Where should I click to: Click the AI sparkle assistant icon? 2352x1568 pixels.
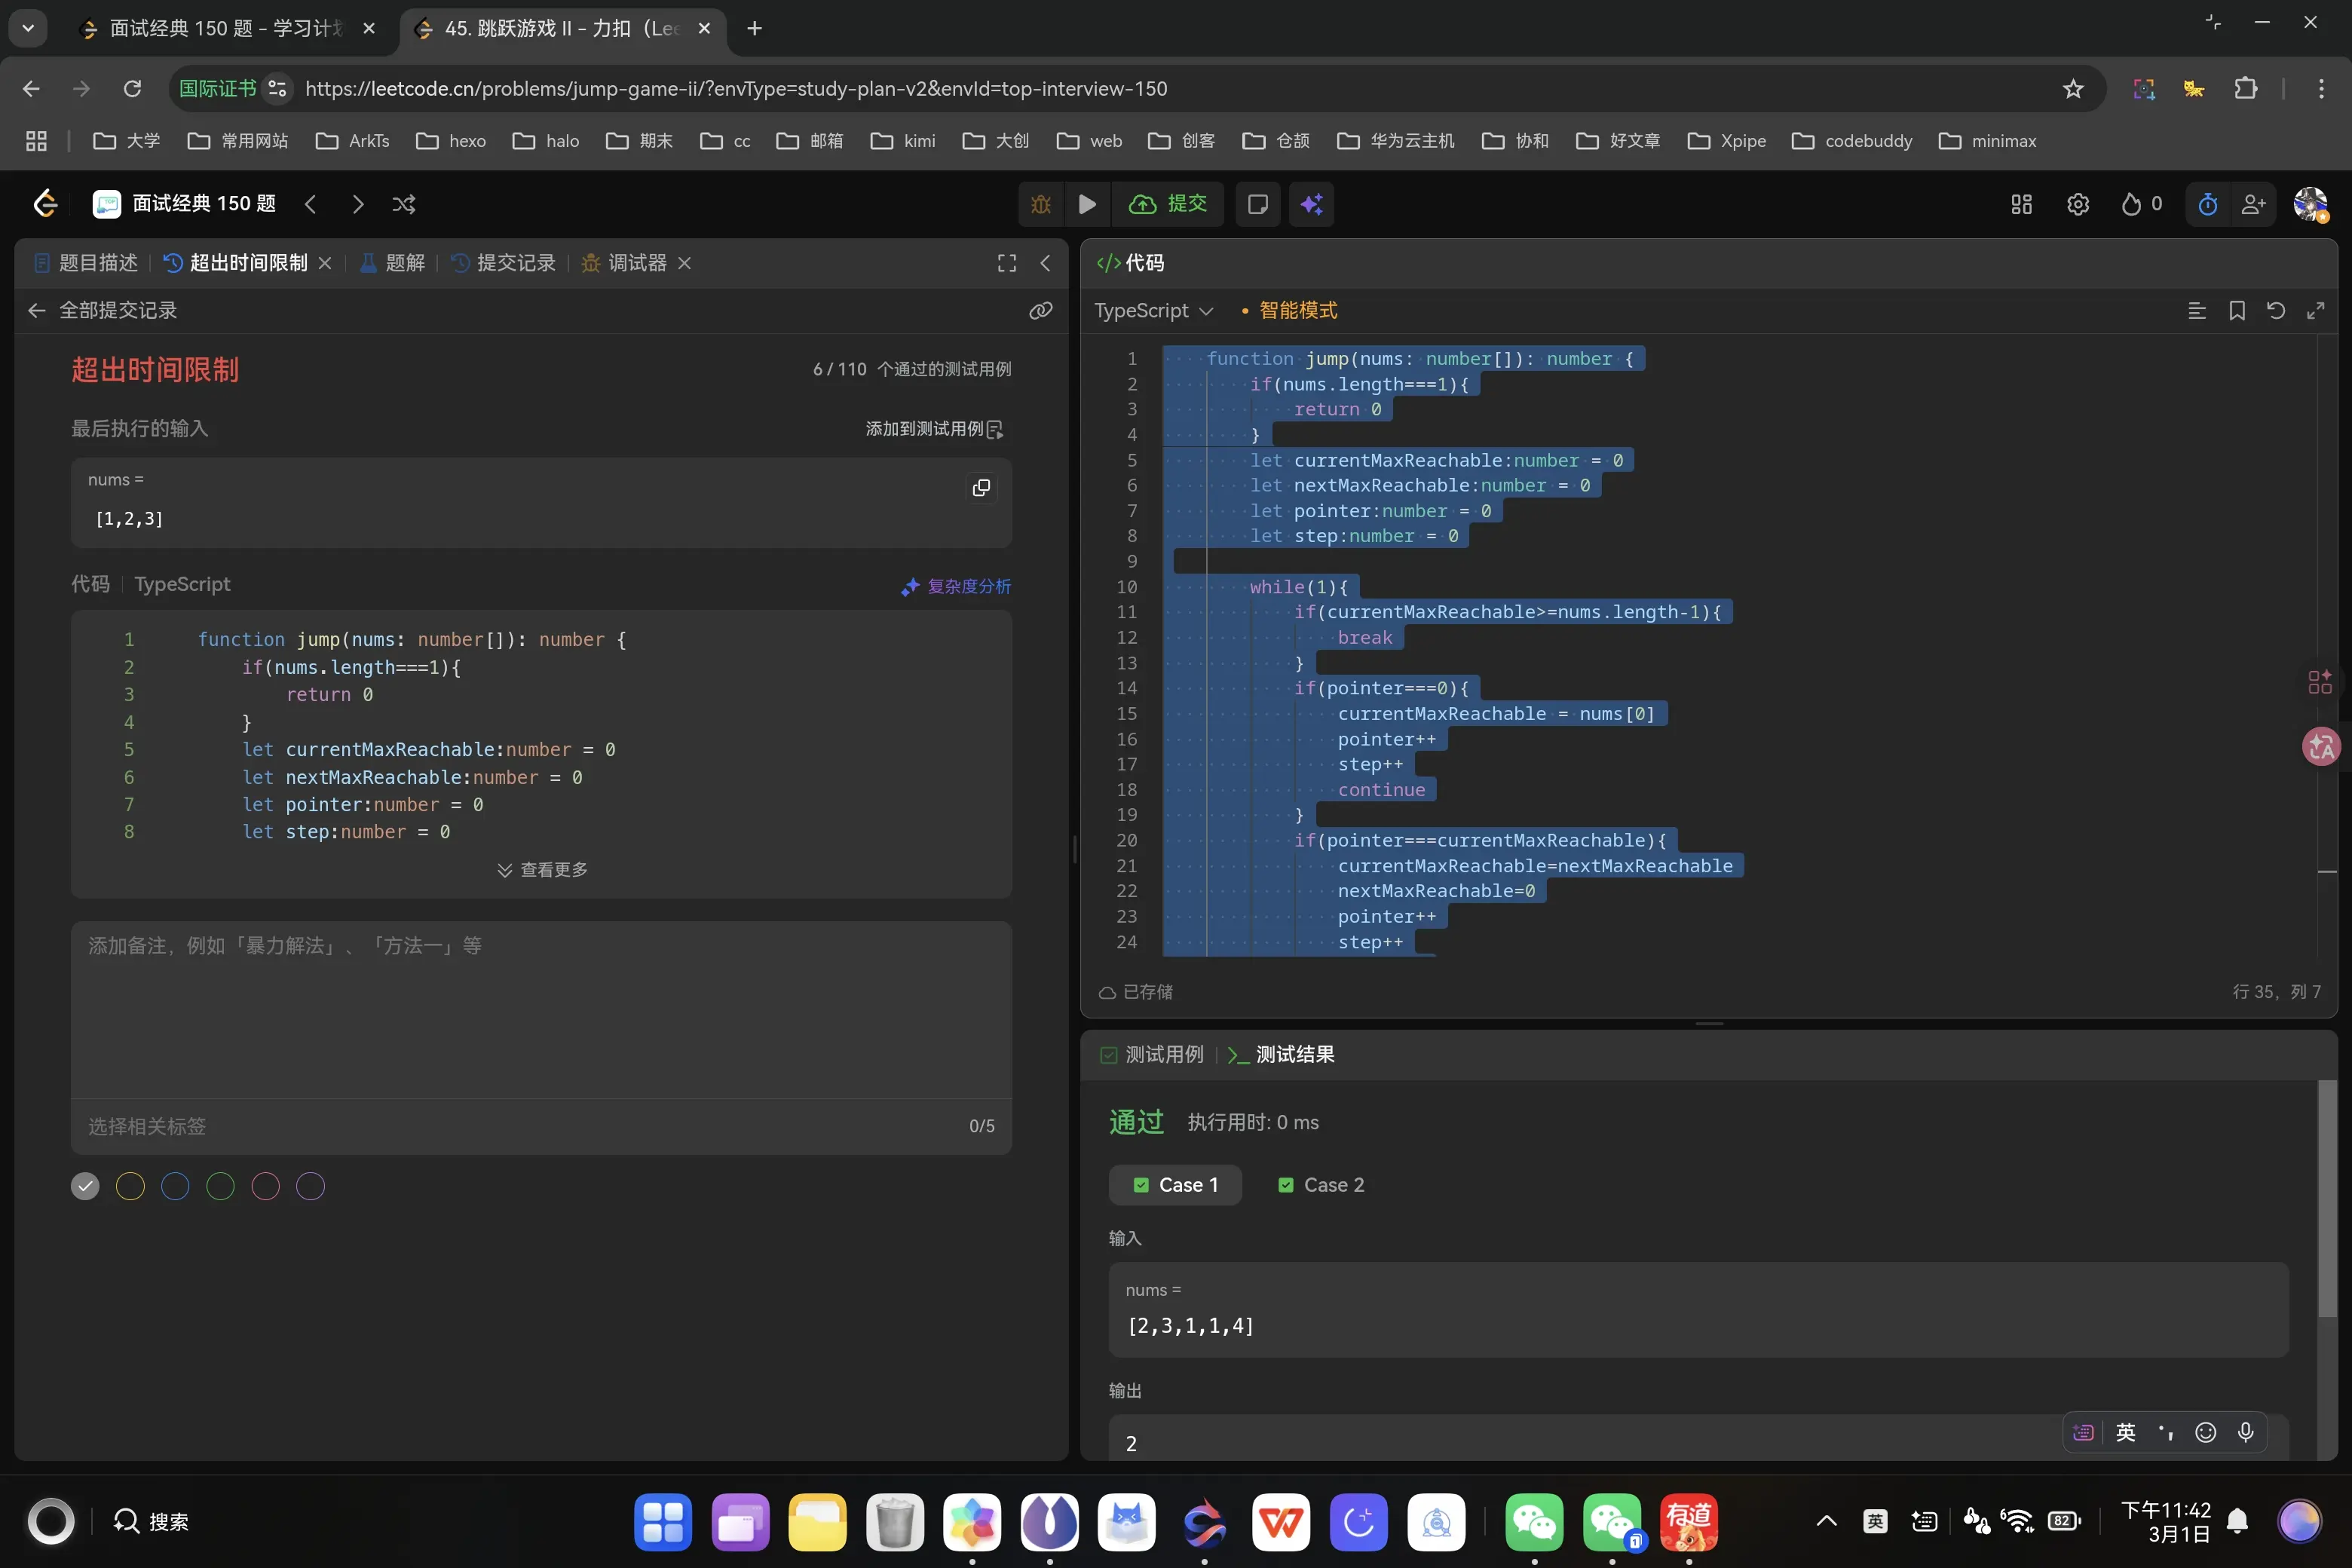(x=1311, y=204)
